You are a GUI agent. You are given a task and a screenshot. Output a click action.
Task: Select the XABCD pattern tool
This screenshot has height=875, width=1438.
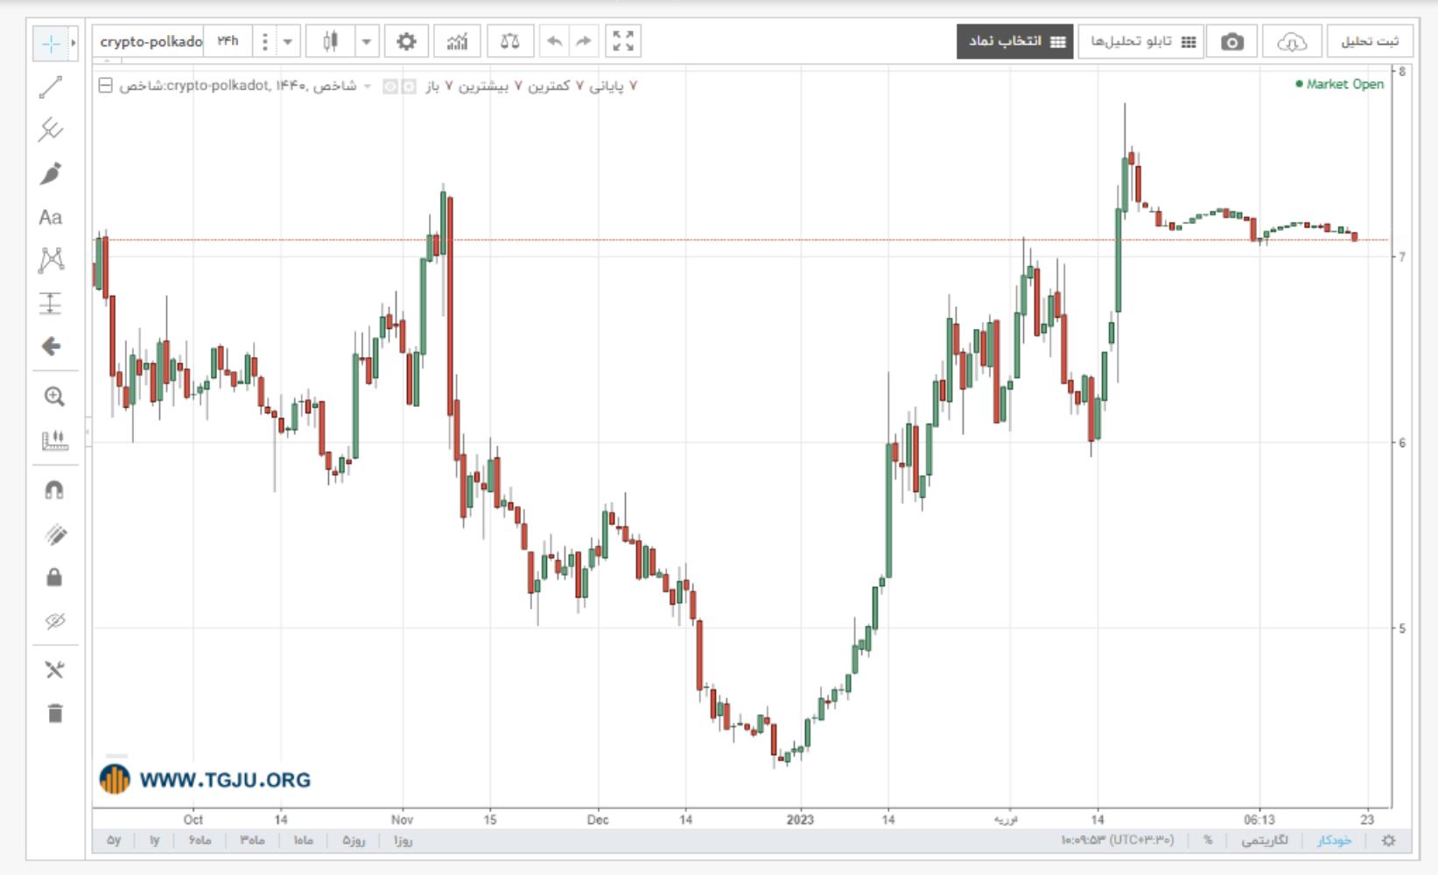[x=51, y=260]
